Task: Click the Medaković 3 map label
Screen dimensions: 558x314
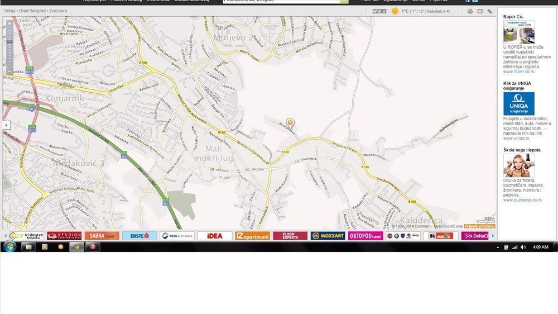Action: coord(79,163)
